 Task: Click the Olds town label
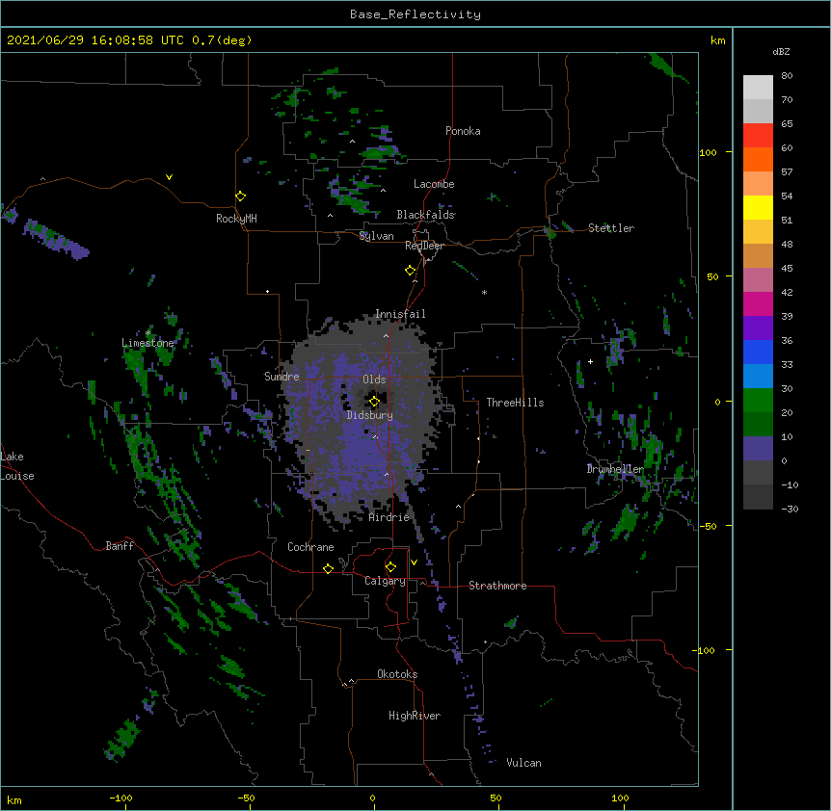374,379
